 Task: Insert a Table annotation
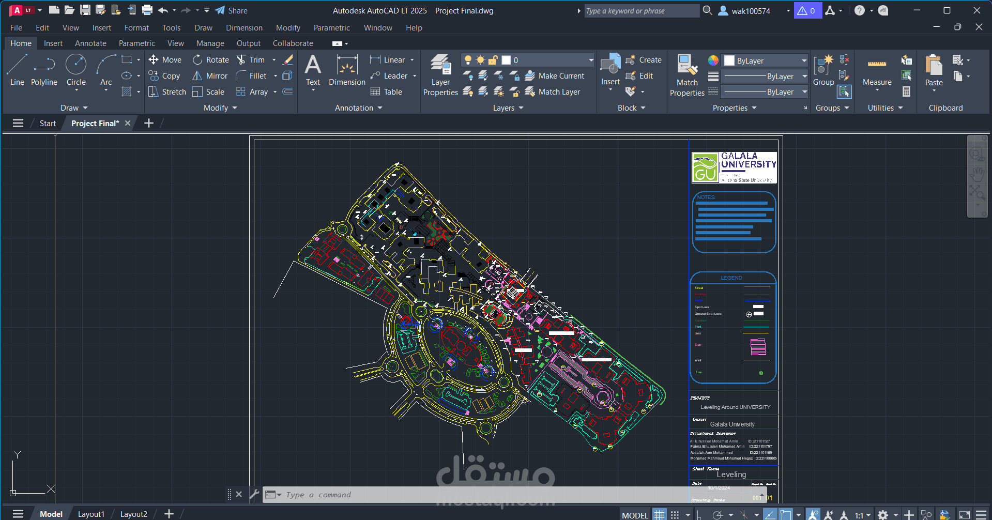pyautogui.click(x=387, y=92)
